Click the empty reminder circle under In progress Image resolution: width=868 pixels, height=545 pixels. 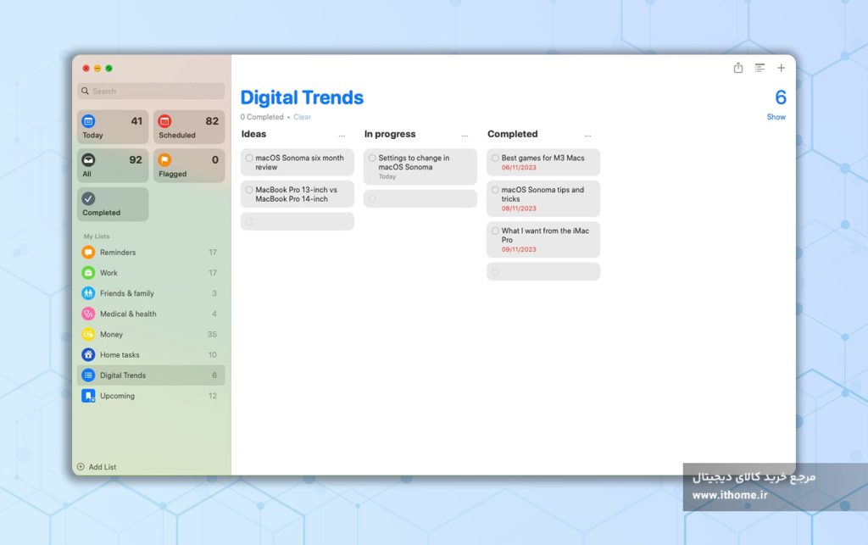[372, 198]
